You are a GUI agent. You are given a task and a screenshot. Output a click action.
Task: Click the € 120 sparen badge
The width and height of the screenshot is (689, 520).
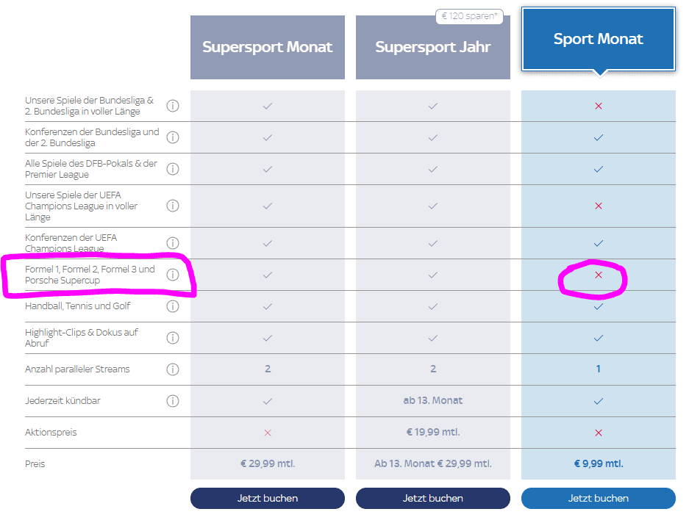coord(469,16)
